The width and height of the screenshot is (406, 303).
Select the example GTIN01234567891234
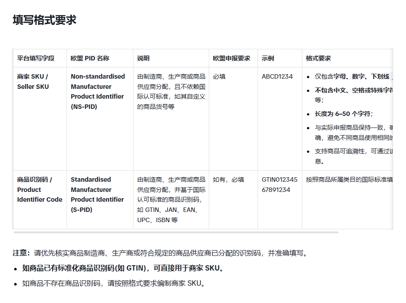point(279,185)
